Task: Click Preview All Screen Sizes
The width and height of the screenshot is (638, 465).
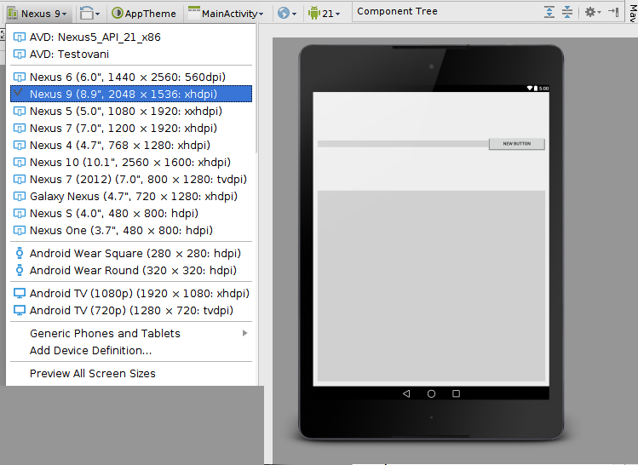Action: [131, 373]
